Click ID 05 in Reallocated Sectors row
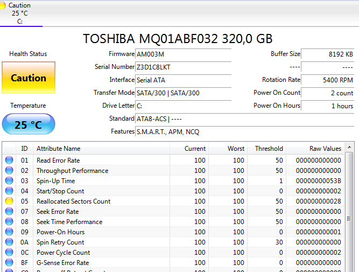Image resolution: width=359 pixels, height=272 pixels. (x=25, y=201)
